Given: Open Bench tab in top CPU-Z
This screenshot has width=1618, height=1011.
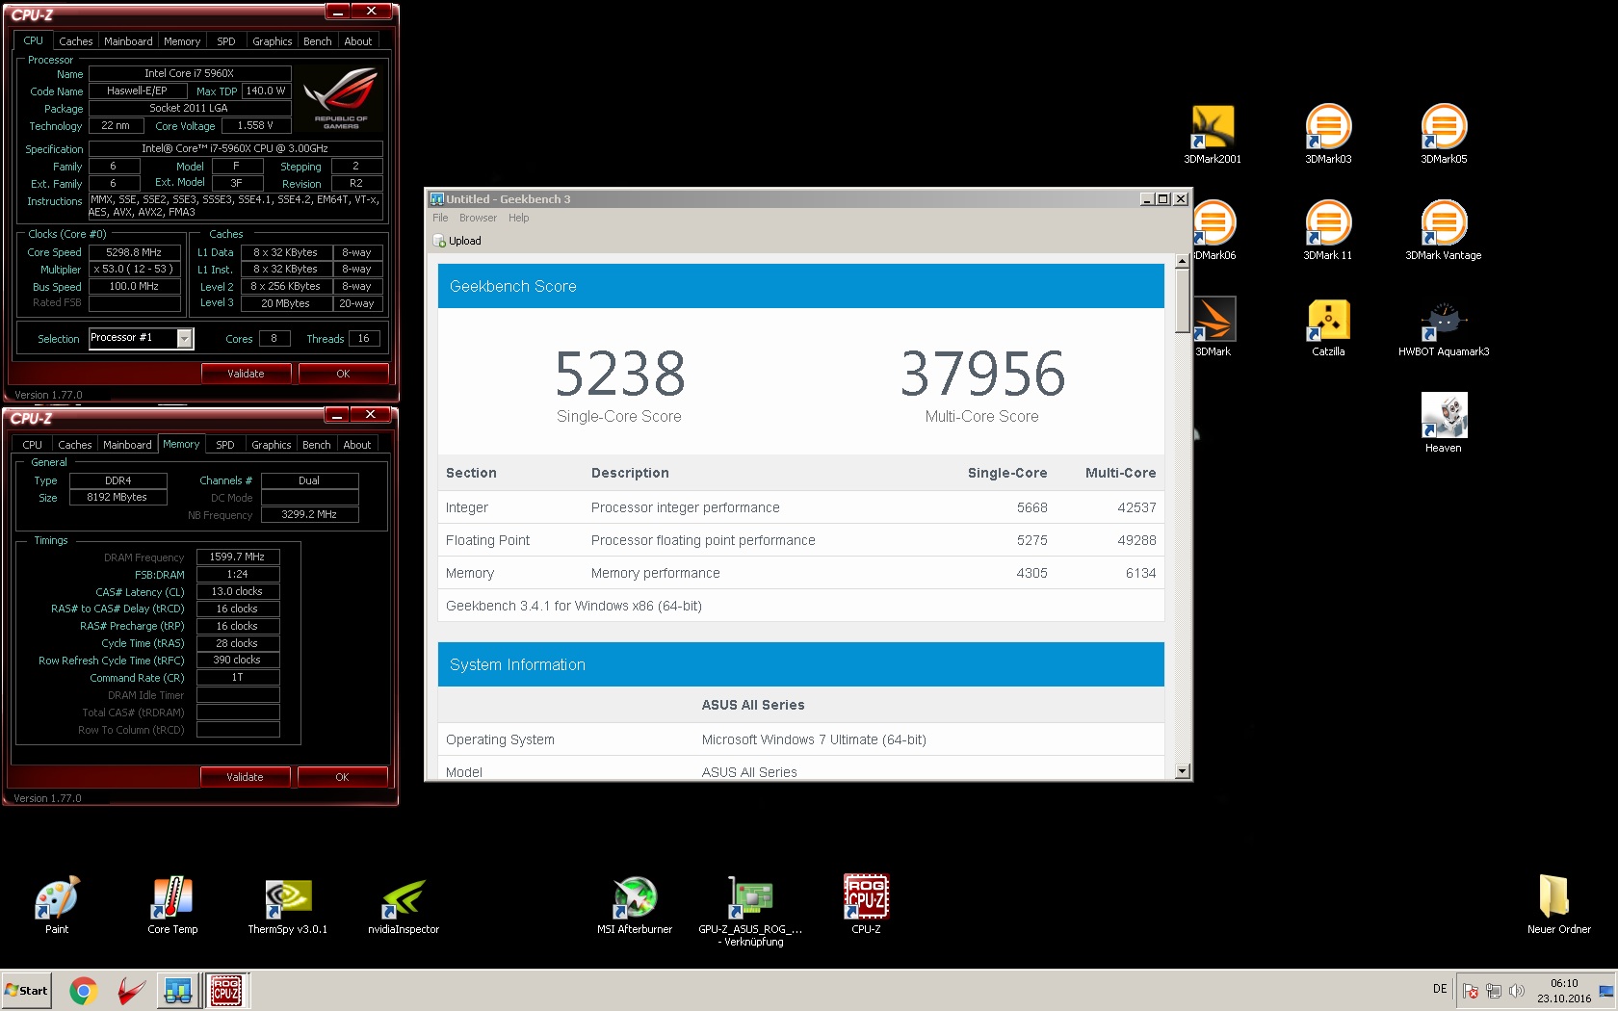Looking at the screenshot, I should click(317, 41).
